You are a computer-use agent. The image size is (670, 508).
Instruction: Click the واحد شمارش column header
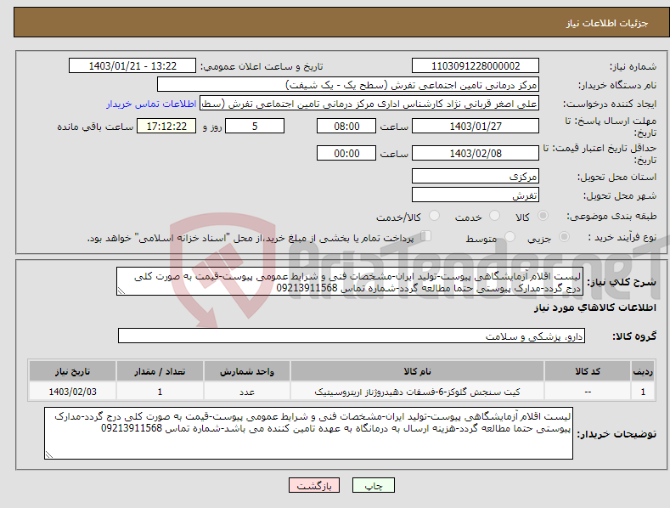click(247, 371)
